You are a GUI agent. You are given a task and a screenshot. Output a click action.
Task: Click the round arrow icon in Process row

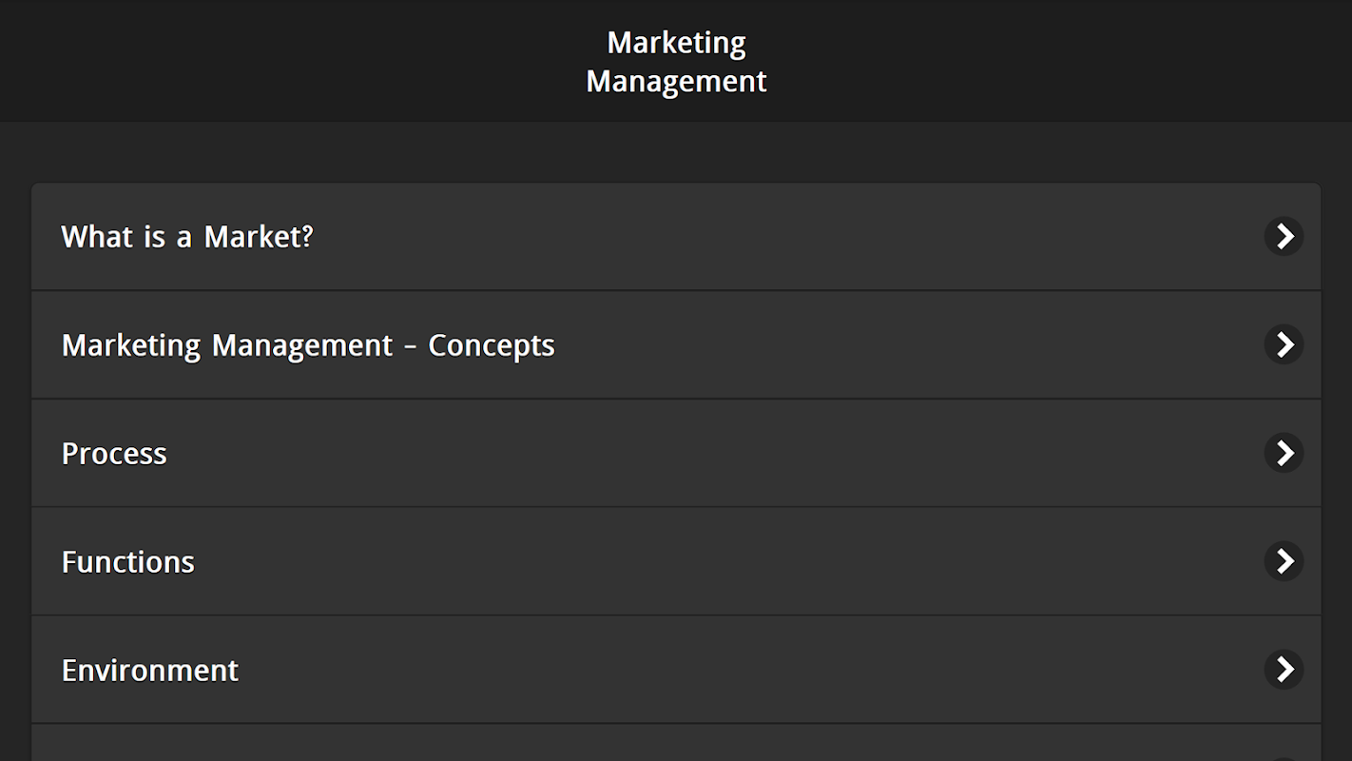pyautogui.click(x=1284, y=453)
